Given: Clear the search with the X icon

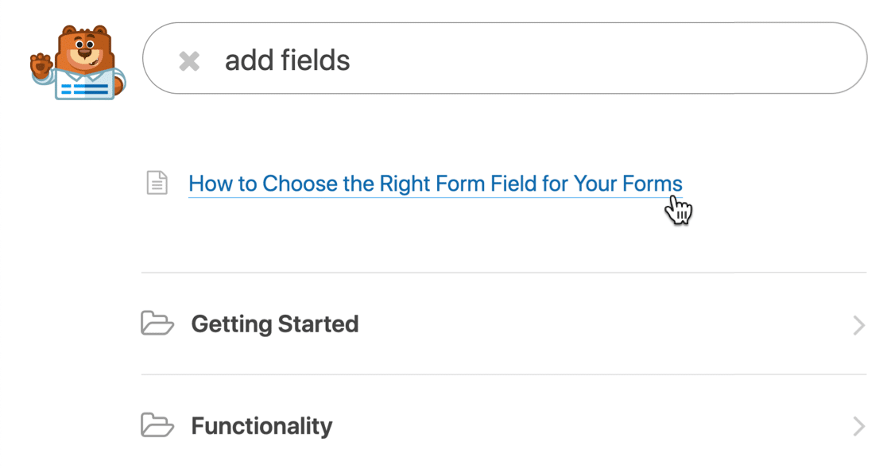Looking at the screenshot, I should click(189, 61).
